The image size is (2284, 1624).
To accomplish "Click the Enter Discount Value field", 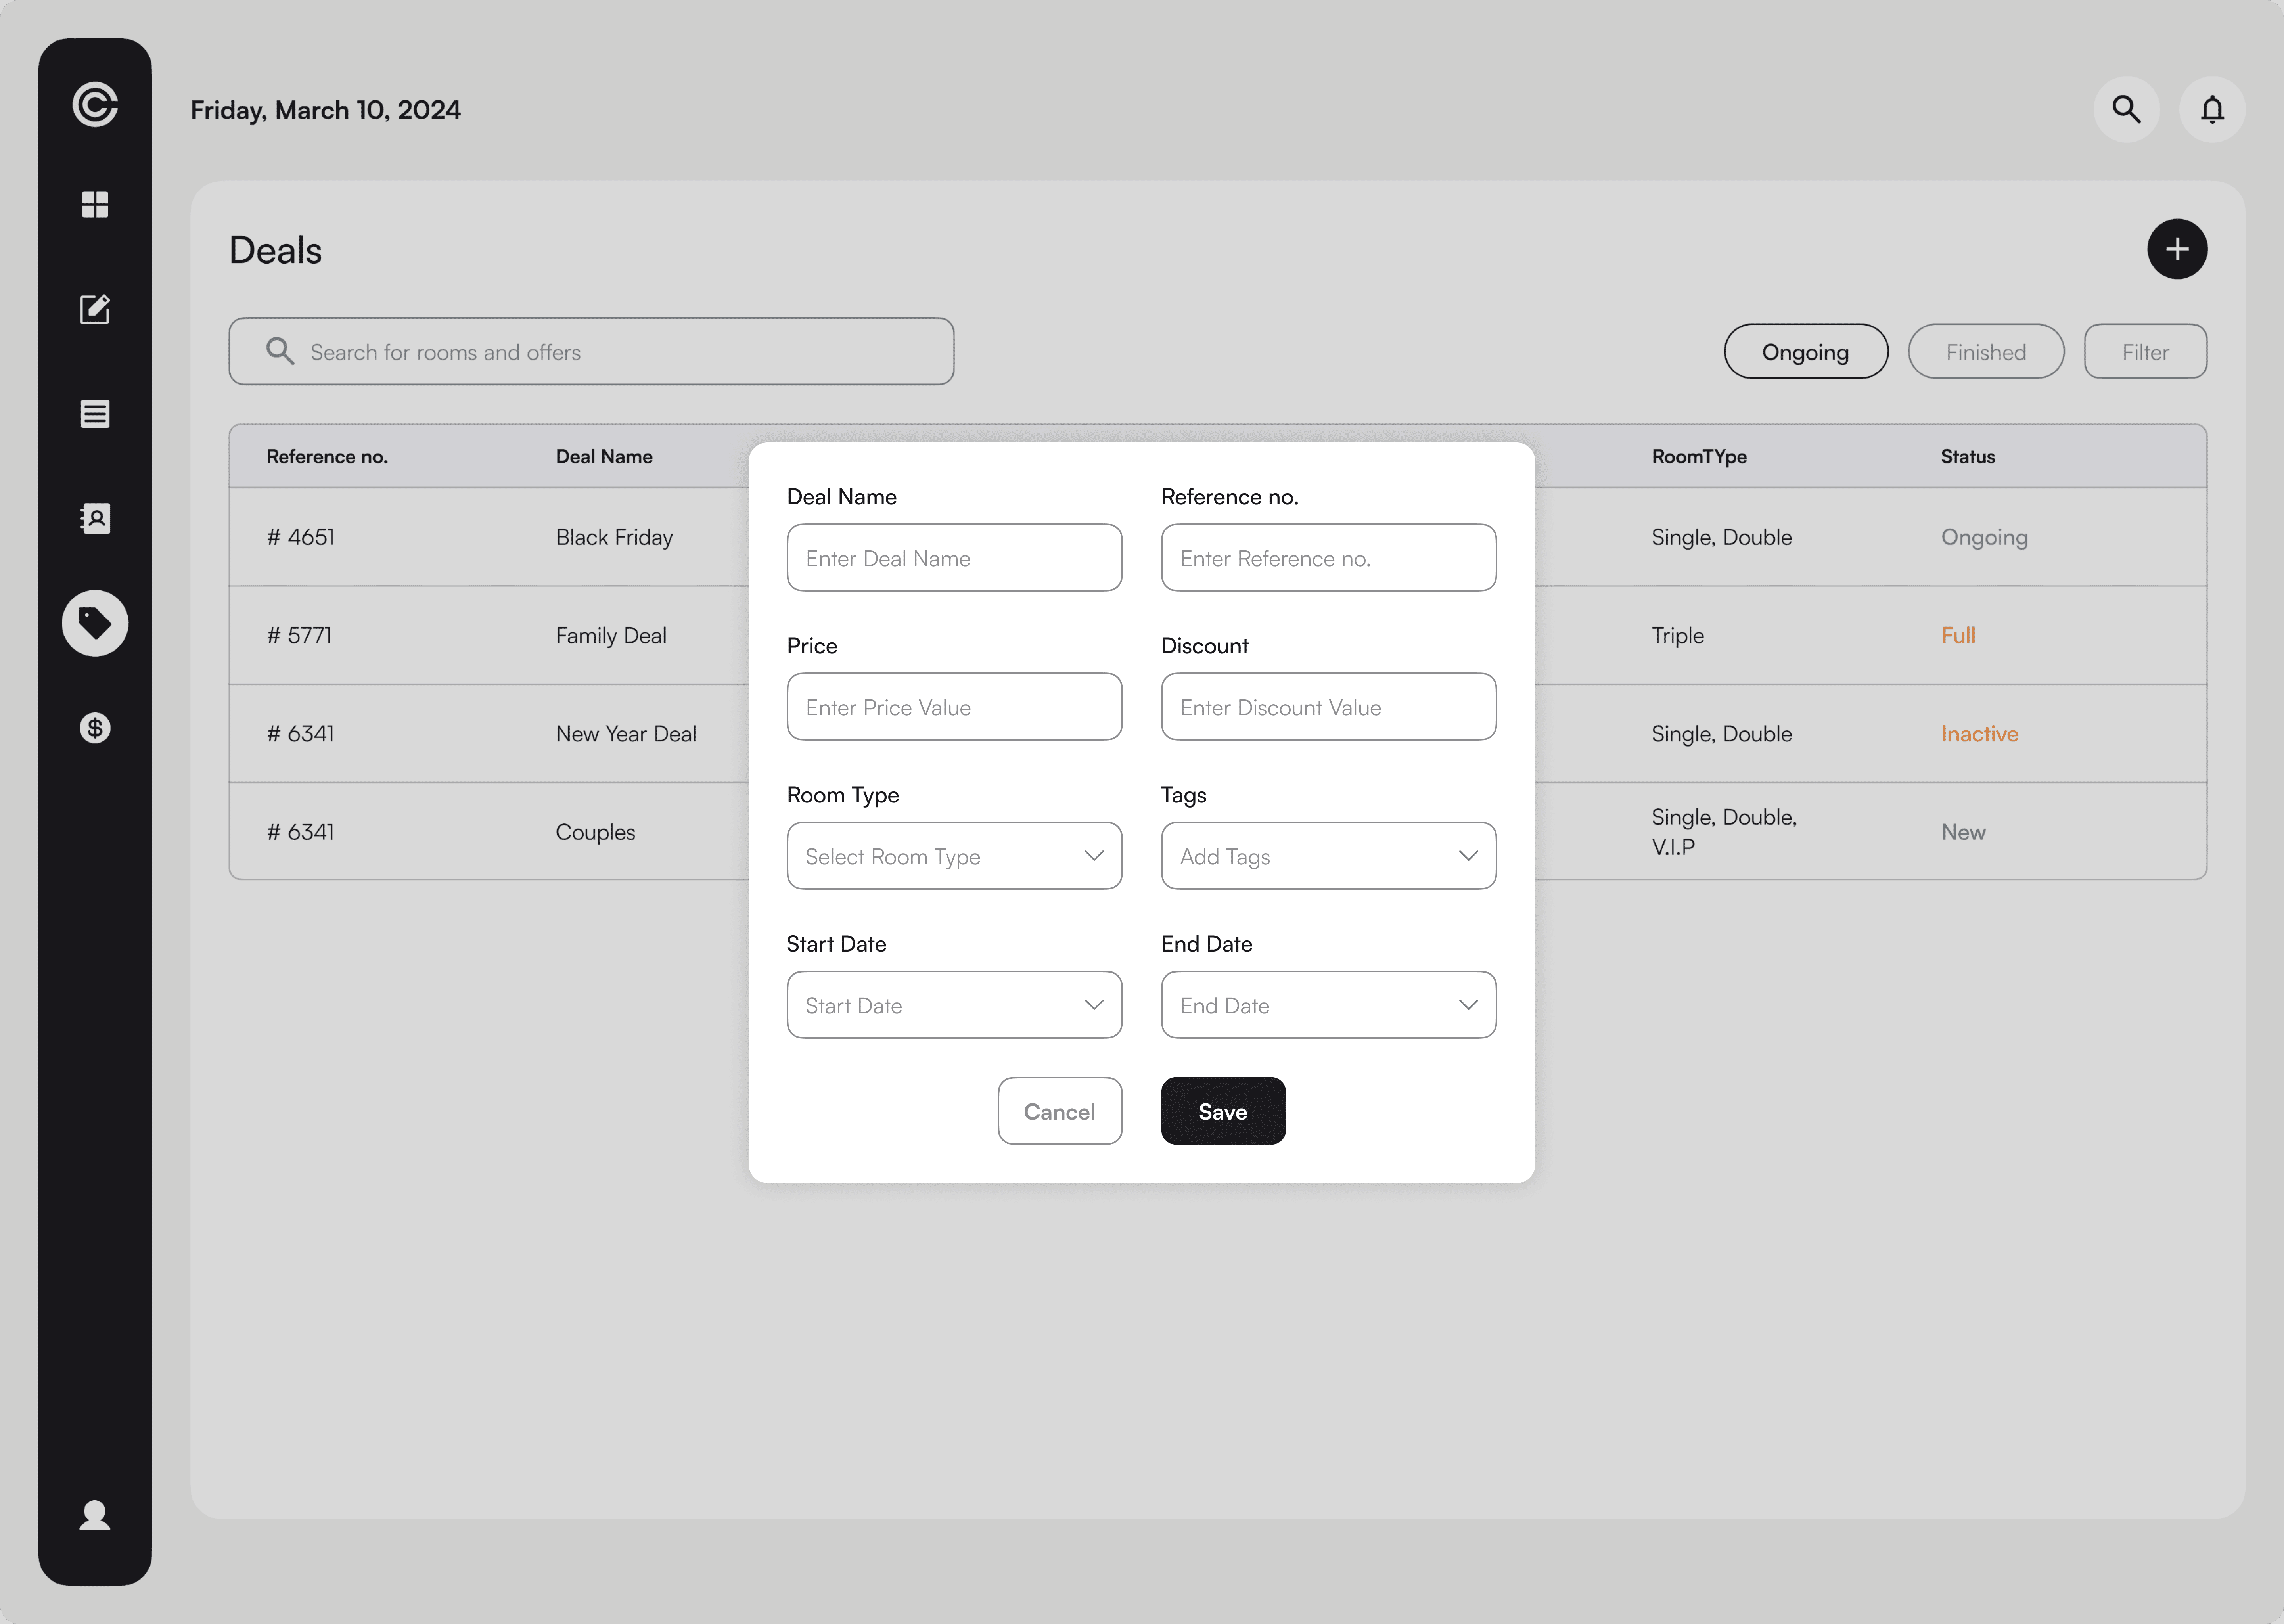I will point(1328,707).
